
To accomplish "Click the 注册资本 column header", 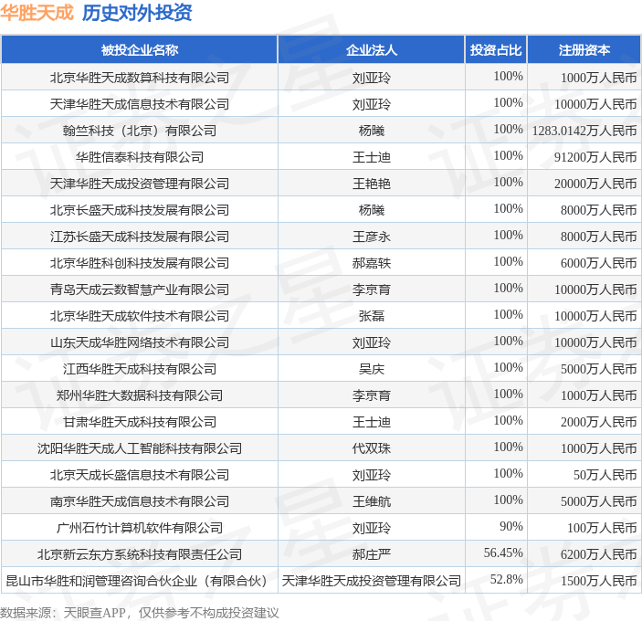I will (x=584, y=50).
